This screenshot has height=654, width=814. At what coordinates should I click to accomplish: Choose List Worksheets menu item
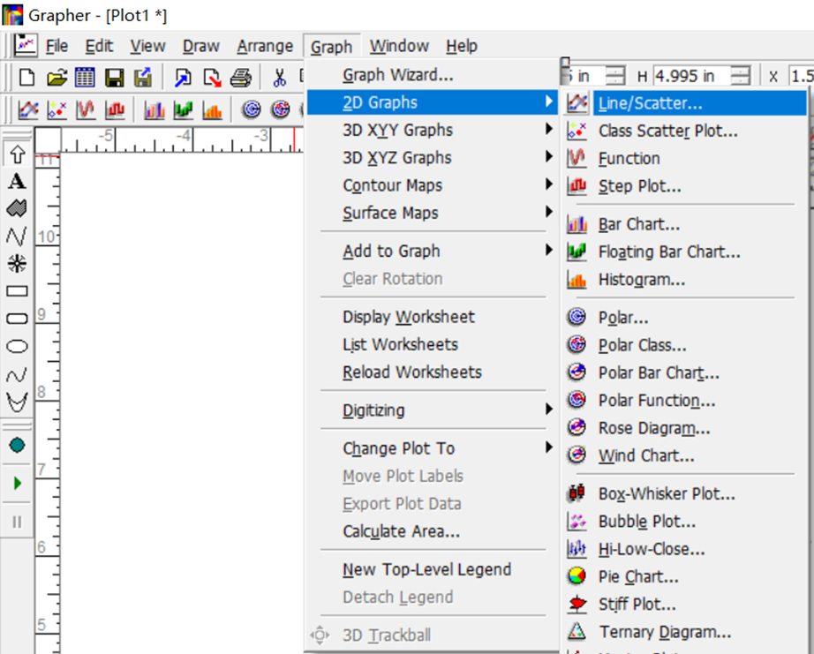pos(432,344)
